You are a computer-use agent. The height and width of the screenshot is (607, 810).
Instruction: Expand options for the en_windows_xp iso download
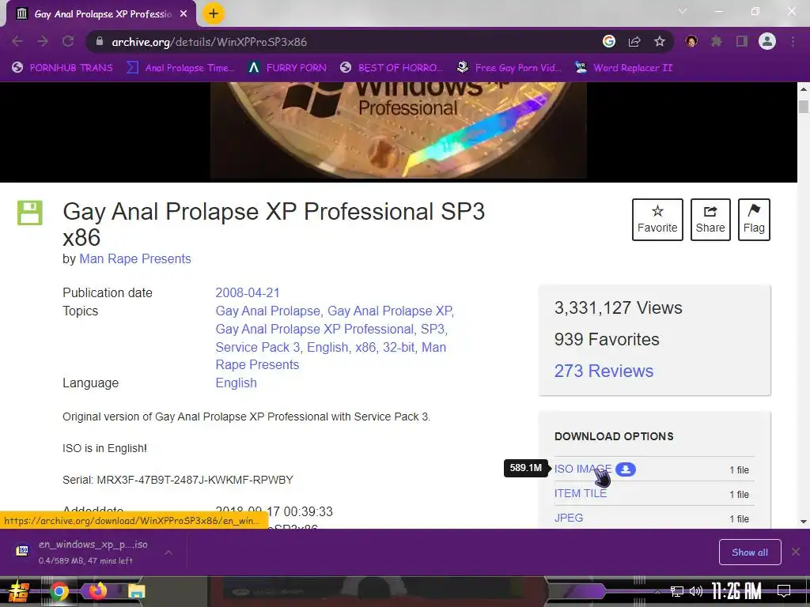tap(168, 552)
